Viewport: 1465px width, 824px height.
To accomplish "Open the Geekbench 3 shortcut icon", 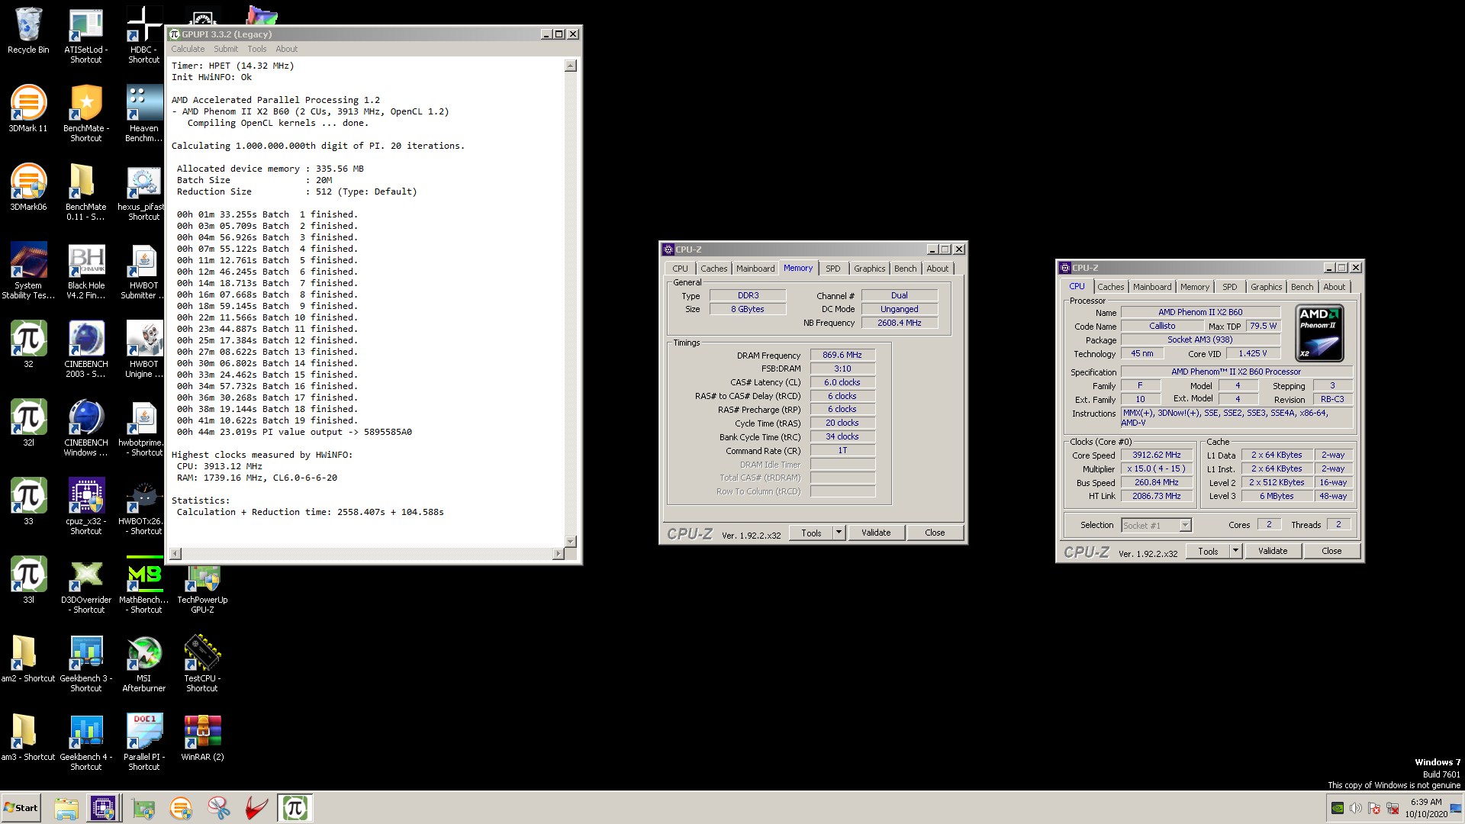I will pos(85,664).
